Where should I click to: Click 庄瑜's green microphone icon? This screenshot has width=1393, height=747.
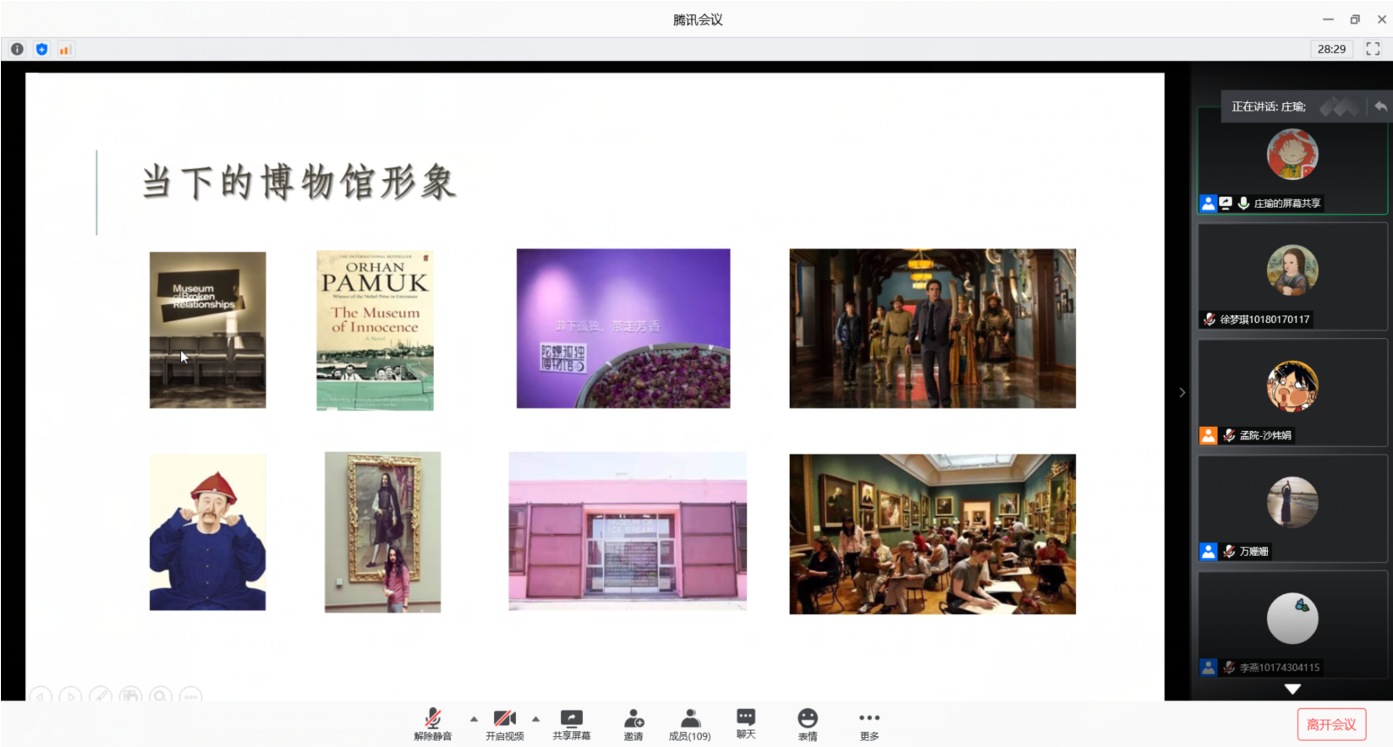[x=1243, y=203]
